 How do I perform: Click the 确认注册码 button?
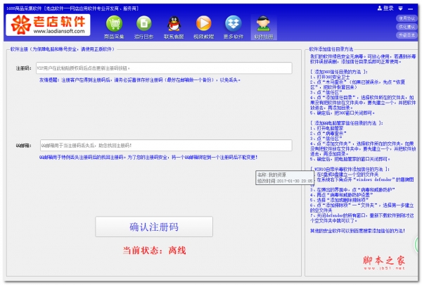(x=154, y=227)
